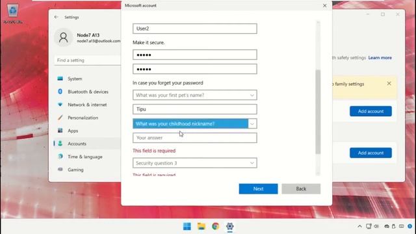
Task: Click the Apps sidebar icon
Action: click(60, 131)
